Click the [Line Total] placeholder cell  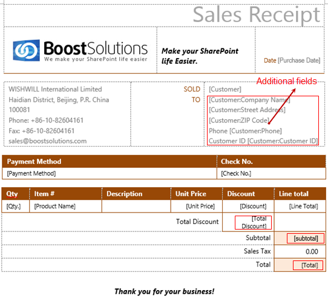300,207
